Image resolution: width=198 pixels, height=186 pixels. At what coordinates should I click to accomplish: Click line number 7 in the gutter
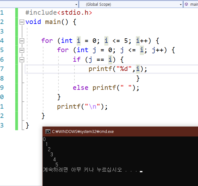[2, 69]
